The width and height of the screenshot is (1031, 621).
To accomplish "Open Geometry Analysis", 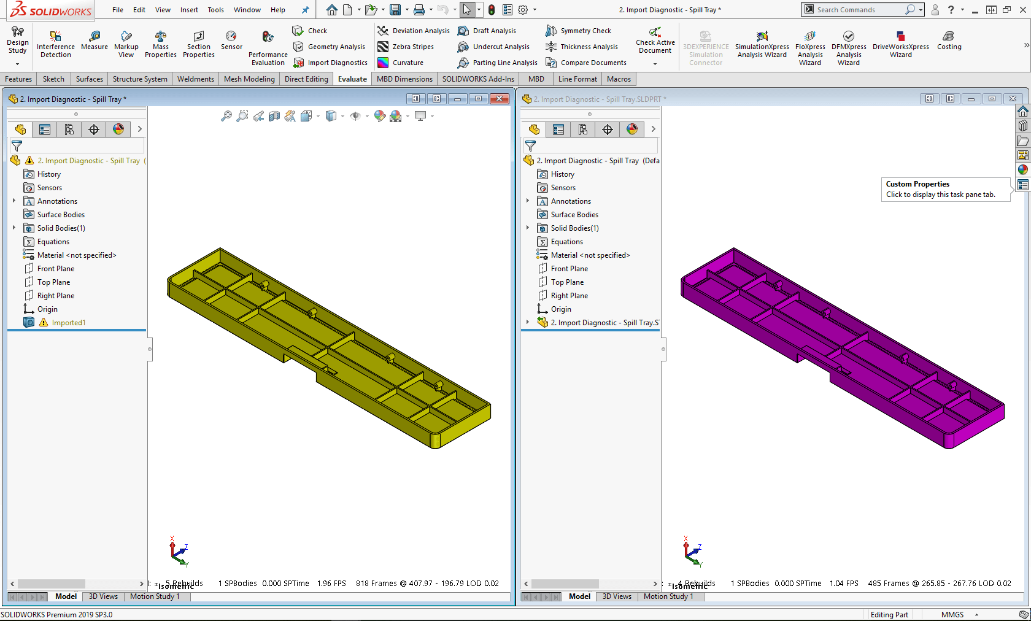I will pos(329,47).
